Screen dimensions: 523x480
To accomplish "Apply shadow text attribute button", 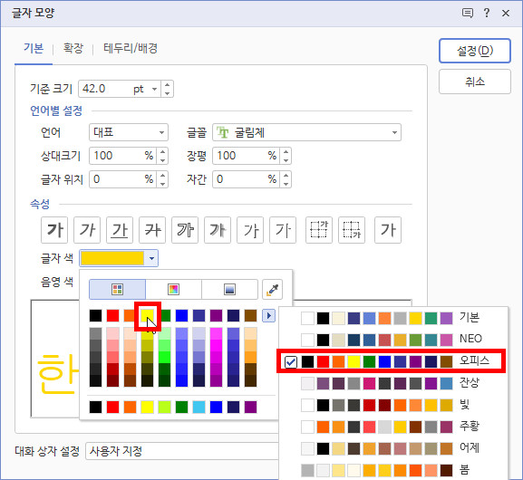I will point(218,230).
